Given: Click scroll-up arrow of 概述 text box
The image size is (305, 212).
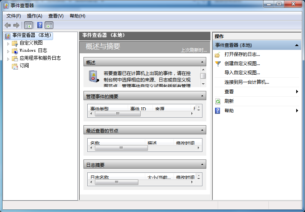Looking at the screenshot, I should [203, 70].
